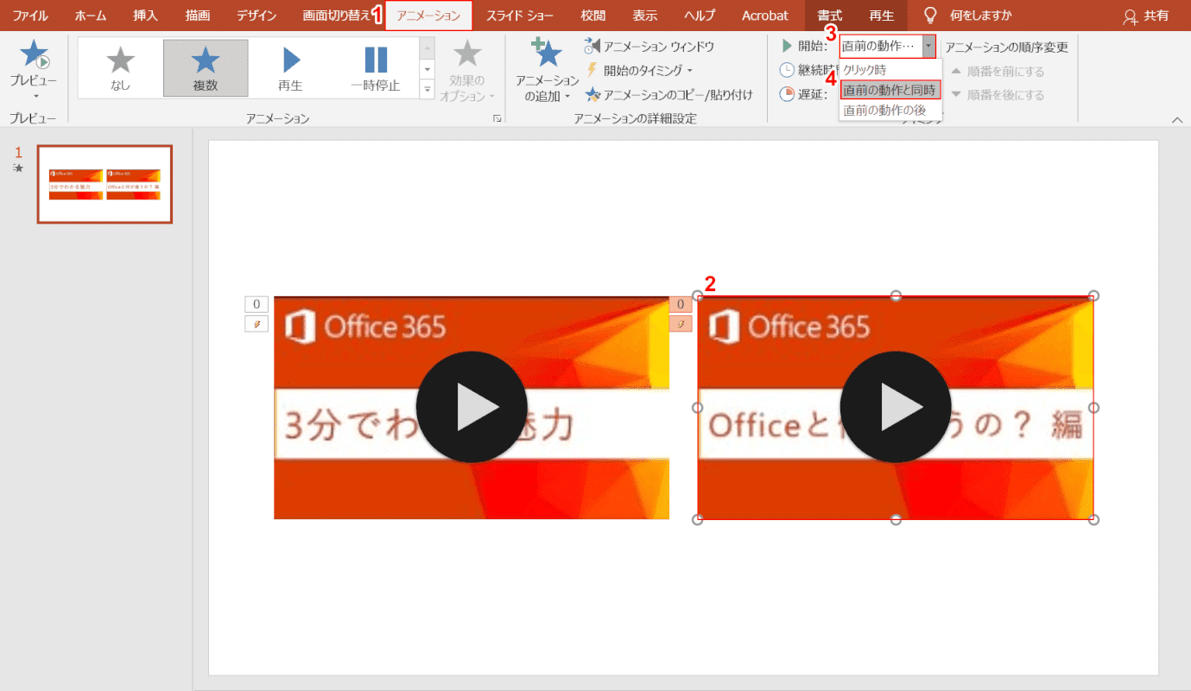Switch to the ホーム tab
1191x691 pixels.
click(x=91, y=16)
